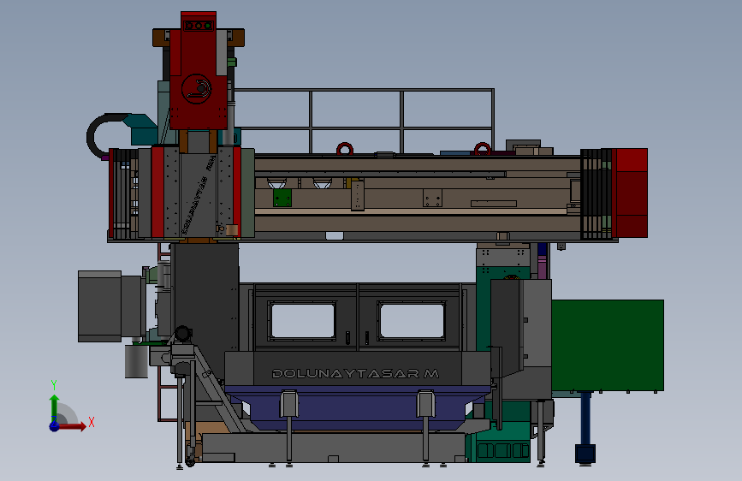Viewport: 742px width, 481px height.
Task: Select the right red lifting eye ring on the beam
Action: click(482, 149)
